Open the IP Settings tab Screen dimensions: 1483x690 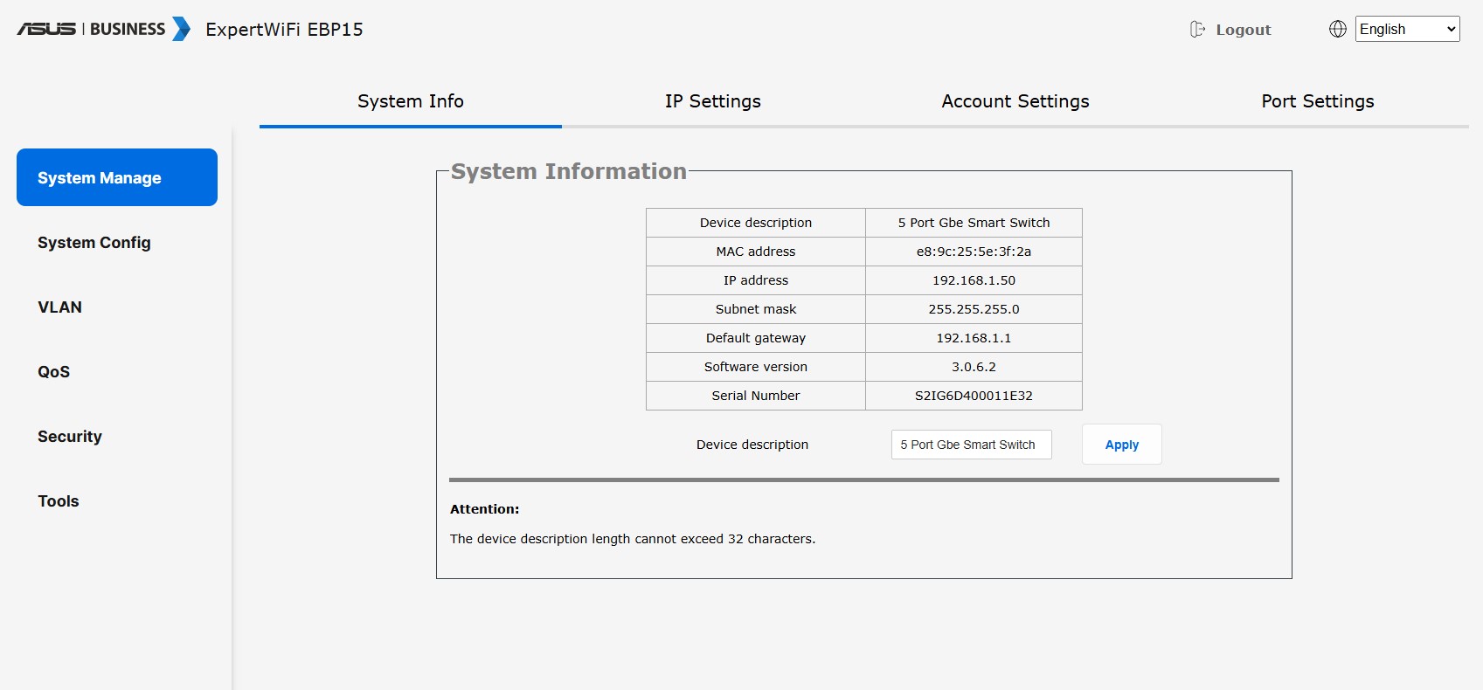tap(712, 101)
